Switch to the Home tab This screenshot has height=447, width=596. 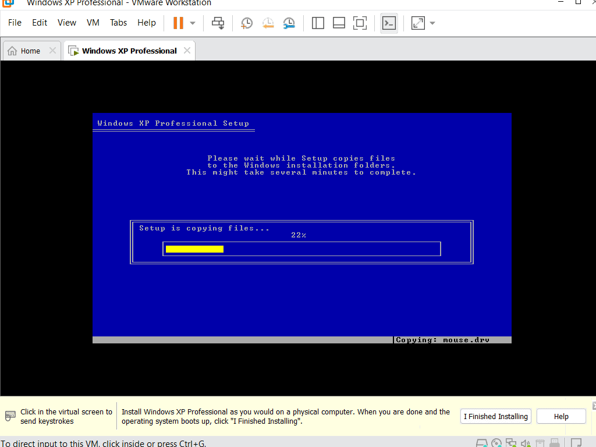pos(30,51)
